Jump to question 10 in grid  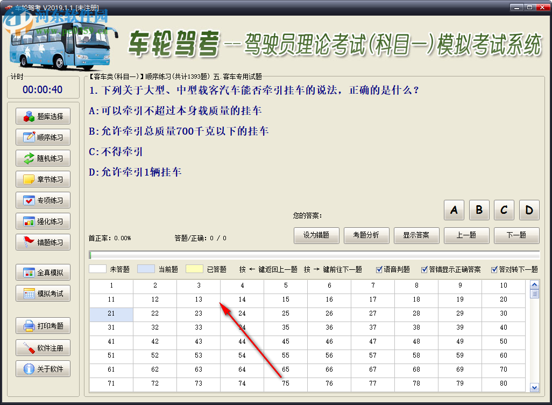(504, 287)
